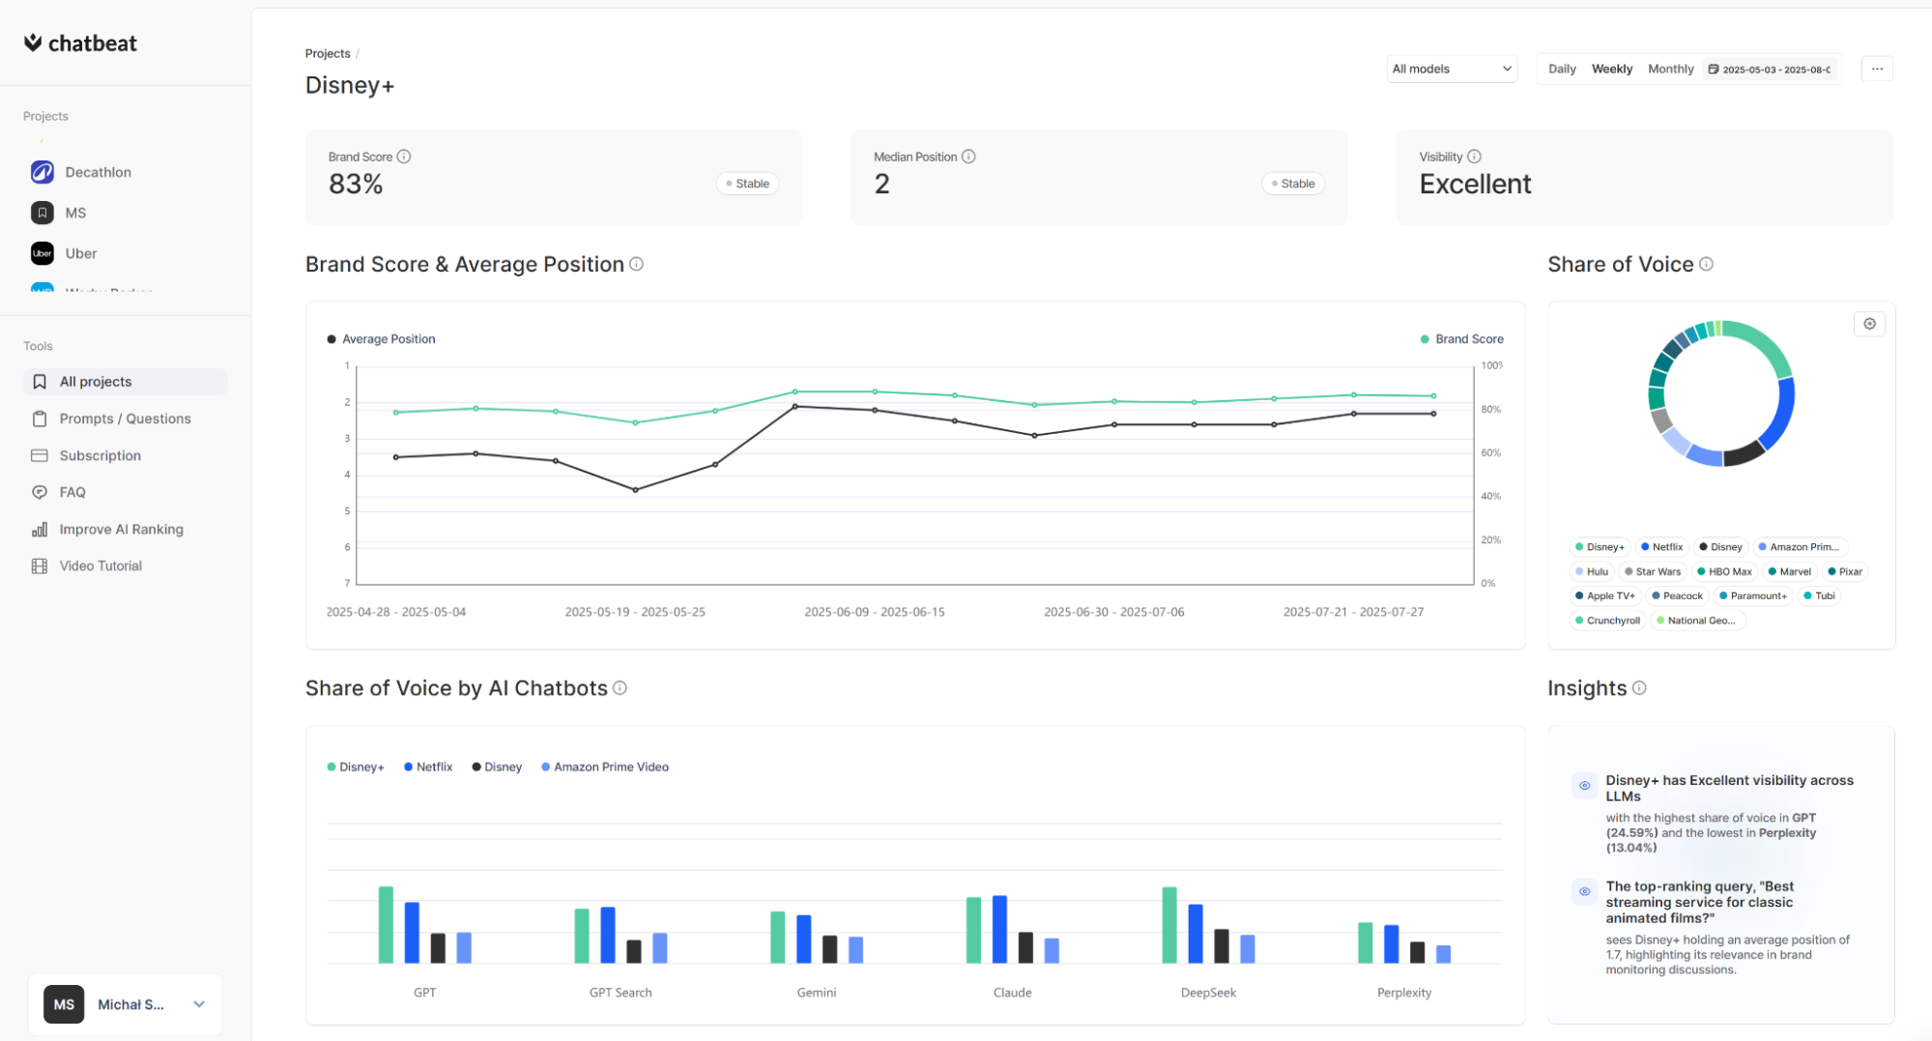Click the Share of Voice settings gear
1932x1041 pixels.
1869,324
